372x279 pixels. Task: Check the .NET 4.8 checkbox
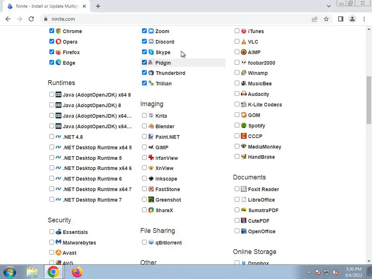pyautogui.click(x=52, y=137)
